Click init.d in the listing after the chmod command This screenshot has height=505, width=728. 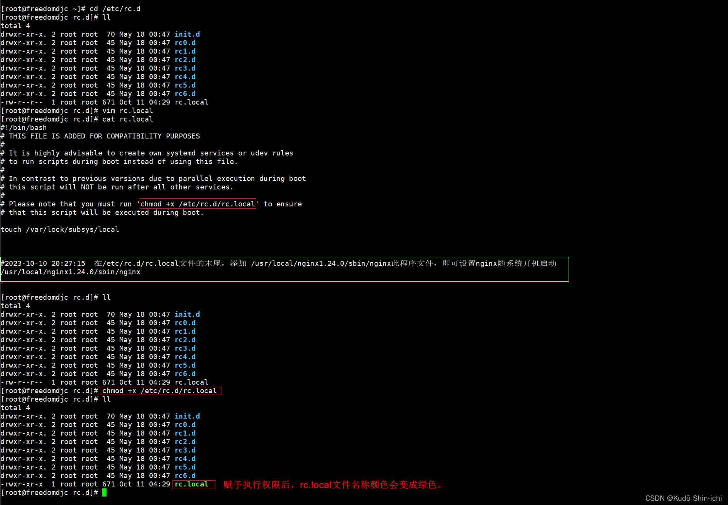[x=187, y=416]
